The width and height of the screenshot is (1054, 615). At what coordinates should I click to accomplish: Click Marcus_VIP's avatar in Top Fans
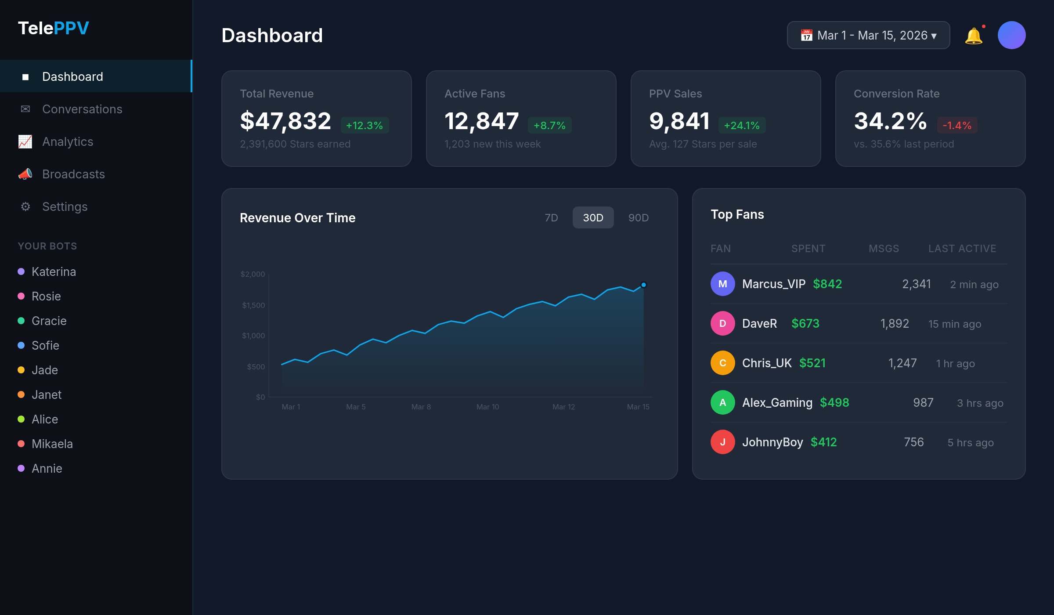(722, 284)
